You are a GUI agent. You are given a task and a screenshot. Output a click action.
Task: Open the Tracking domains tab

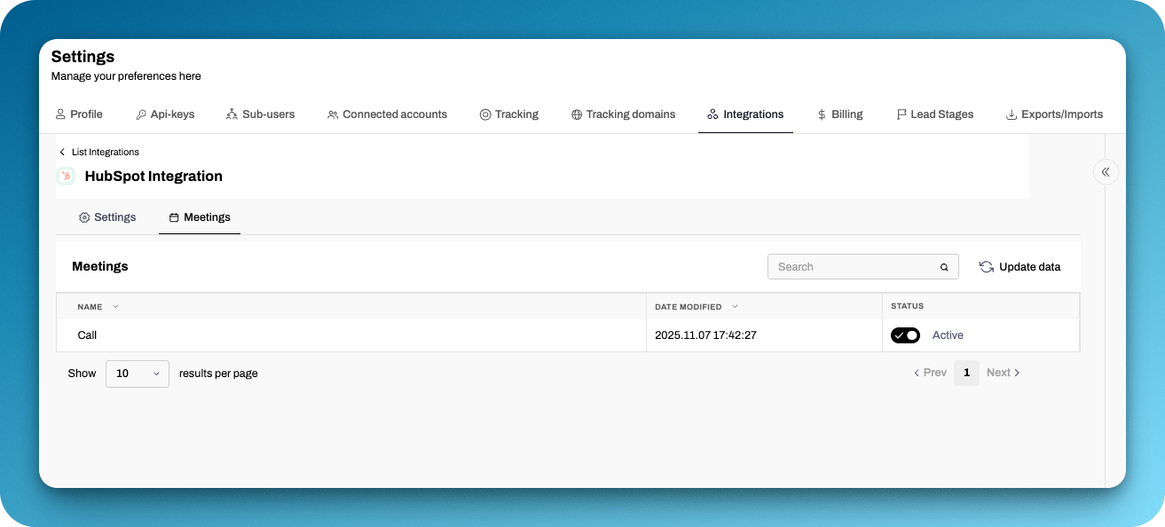(622, 114)
